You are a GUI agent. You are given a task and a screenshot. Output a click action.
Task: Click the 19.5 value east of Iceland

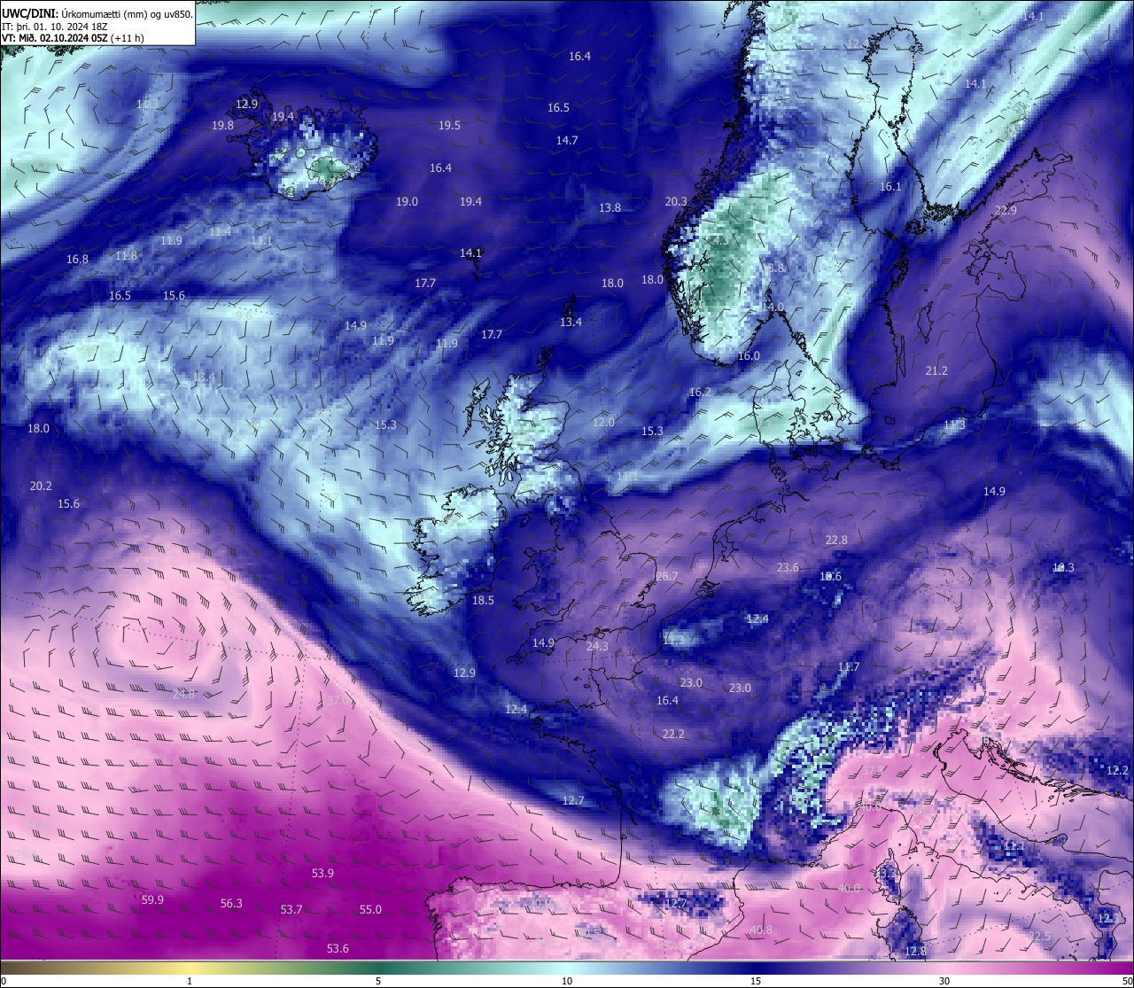450,125
